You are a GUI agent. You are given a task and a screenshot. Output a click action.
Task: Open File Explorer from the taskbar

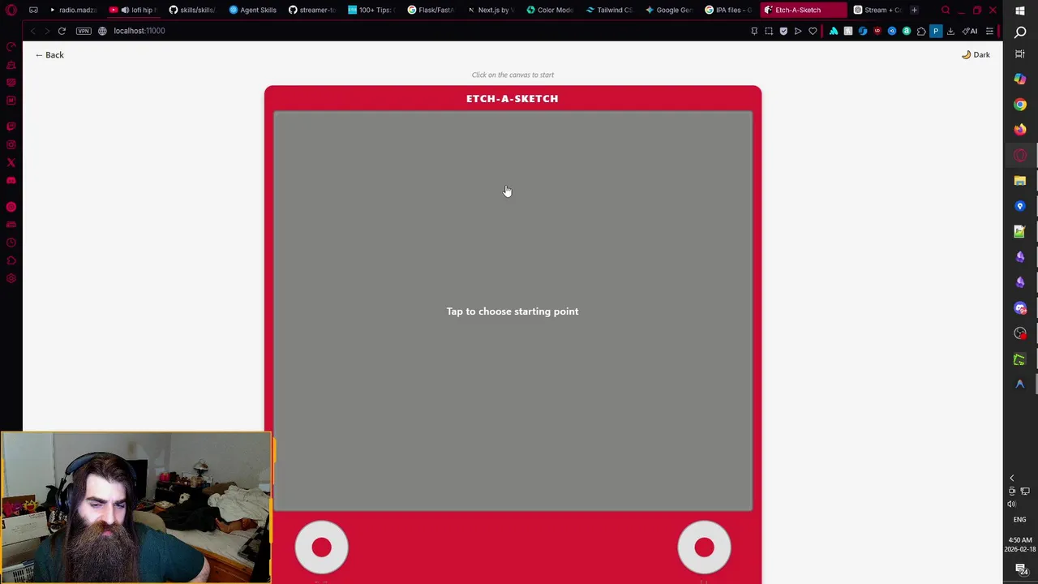click(1020, 181)
